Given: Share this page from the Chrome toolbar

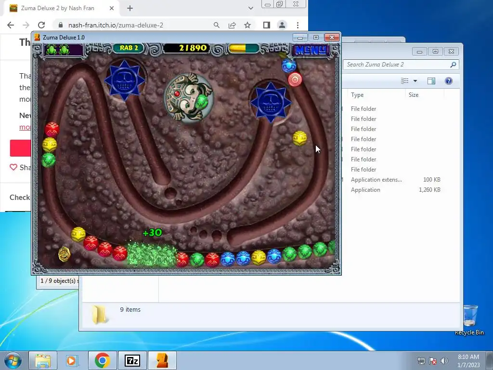Looking at the screenshot, I should point(232,25).
